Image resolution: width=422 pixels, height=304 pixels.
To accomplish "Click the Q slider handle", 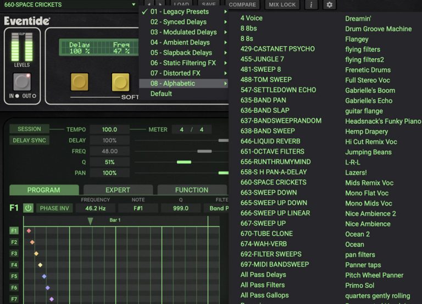I will point(184,162).
